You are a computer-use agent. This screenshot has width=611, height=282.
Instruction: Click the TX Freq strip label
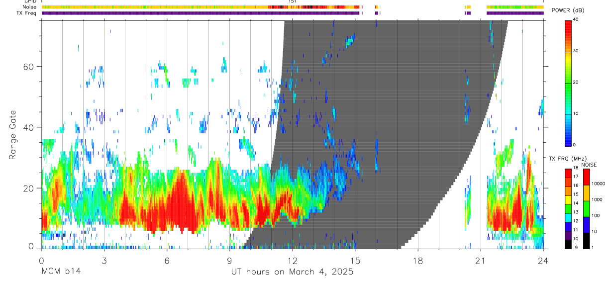click(25, 13)
